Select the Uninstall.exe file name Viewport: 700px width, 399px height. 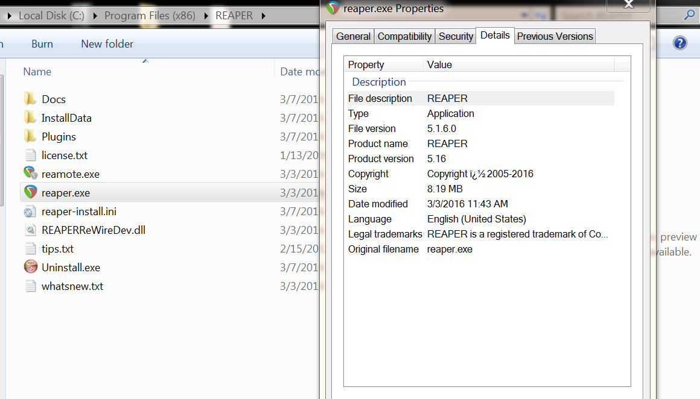71,268
